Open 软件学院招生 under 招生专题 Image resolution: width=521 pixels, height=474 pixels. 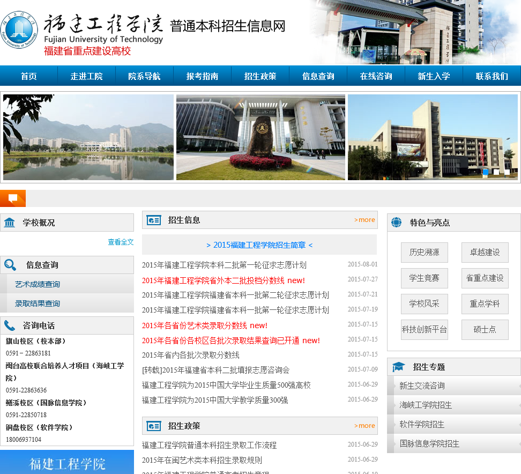[x=422, y=424]
